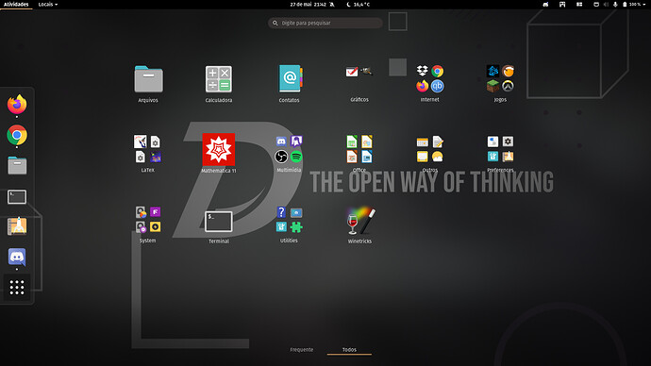Switch to the Frequente tab
651x366 pixels.
click(x=302, y=349)
